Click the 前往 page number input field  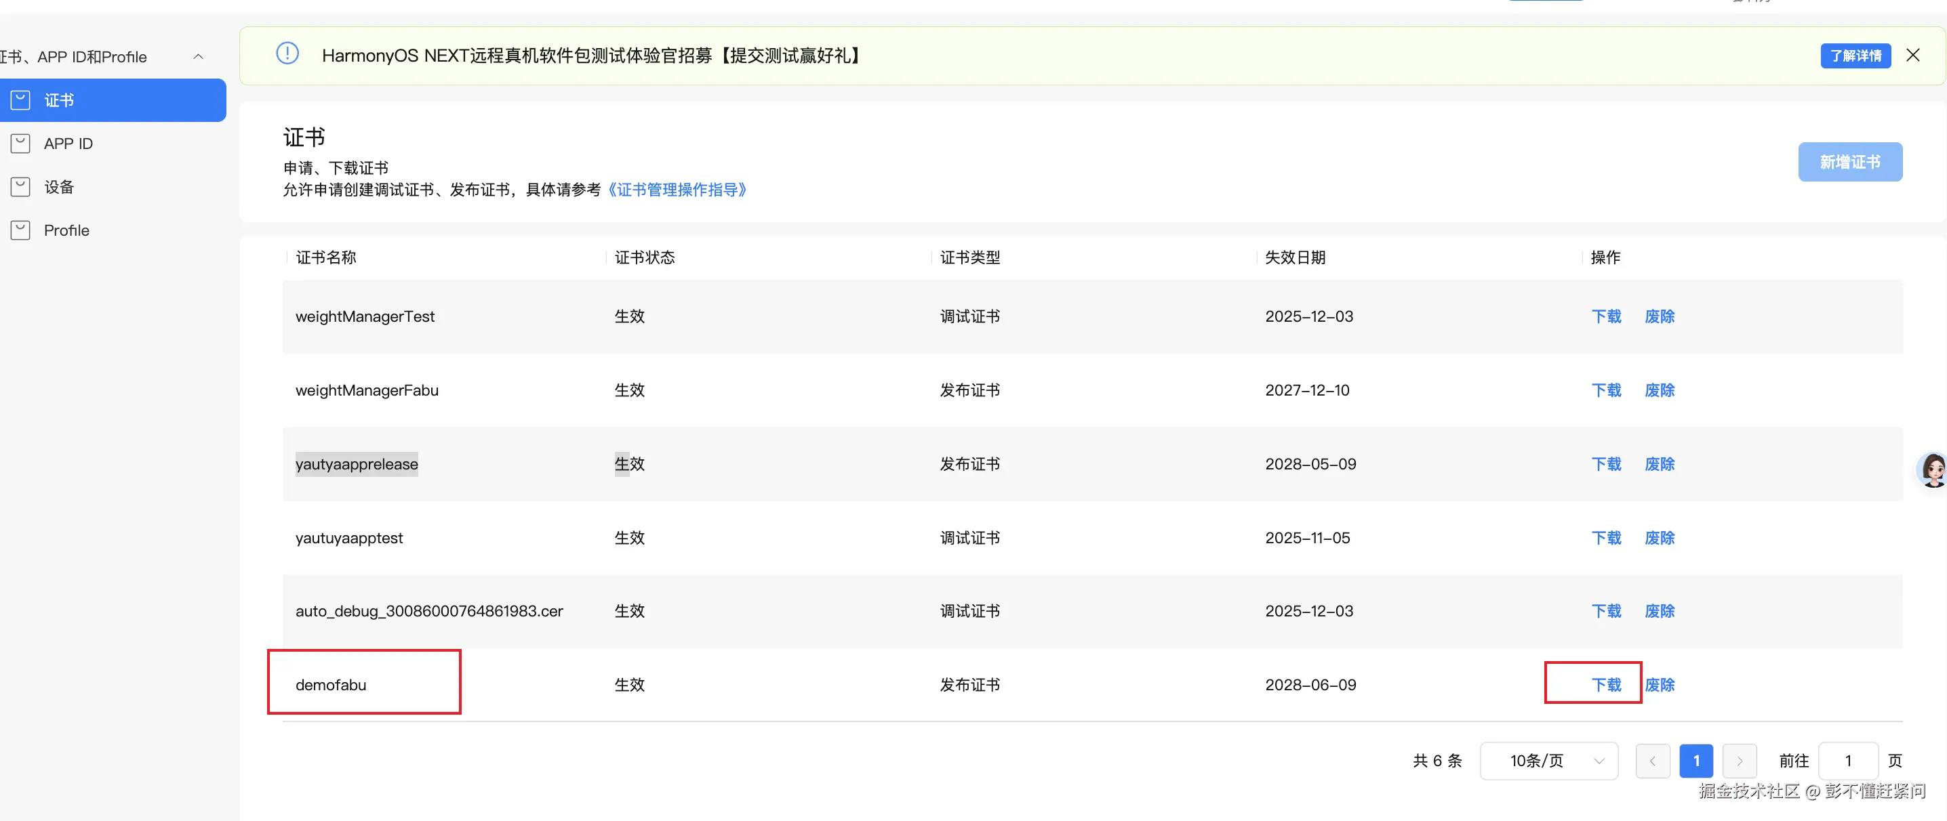pyautogui.click(x=1847, y=761)
